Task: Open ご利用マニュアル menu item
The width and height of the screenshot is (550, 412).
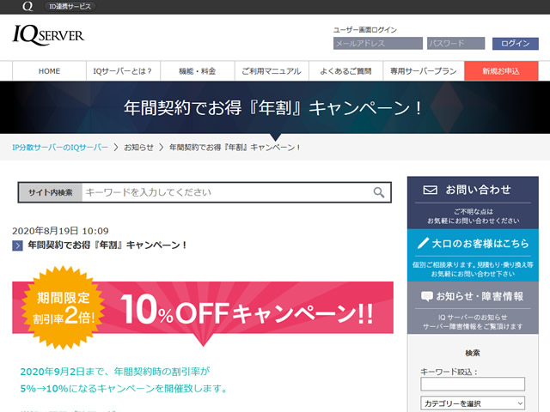Action: tap(272, 71)
